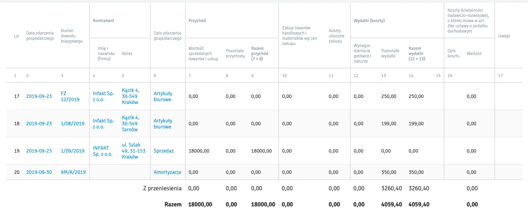Screen dimensions: 528x214
Task: Click the Uwagi column header
Action: pos(504,36)
